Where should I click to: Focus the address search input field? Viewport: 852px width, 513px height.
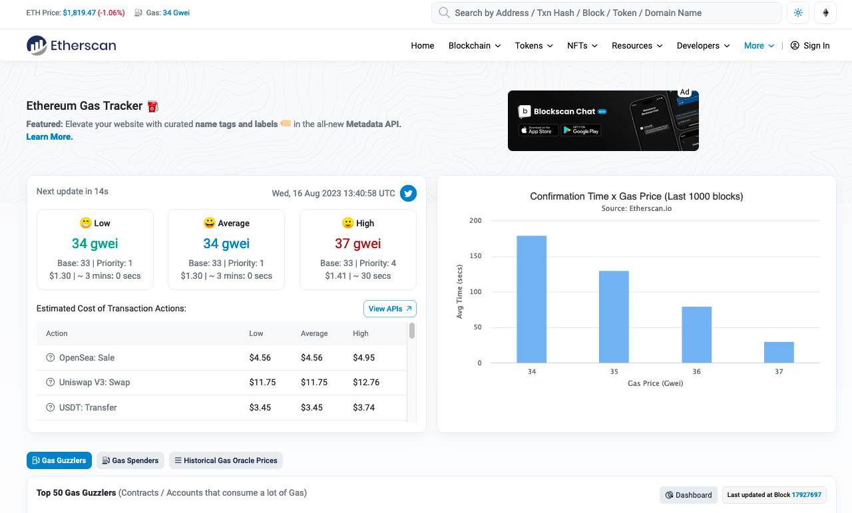[612, 13]
